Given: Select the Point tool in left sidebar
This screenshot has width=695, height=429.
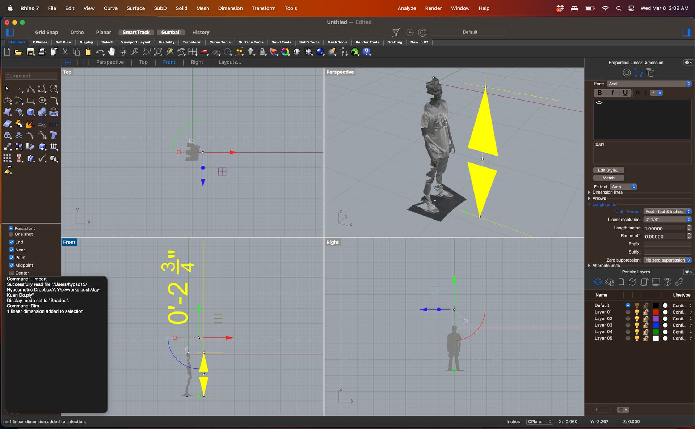Looking at the screenshot, I should click(19, 89).
